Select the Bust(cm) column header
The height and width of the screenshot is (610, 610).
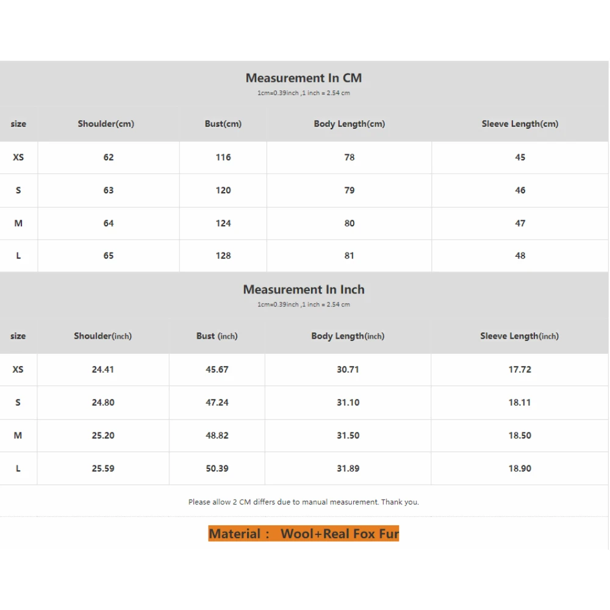(223, 124)
